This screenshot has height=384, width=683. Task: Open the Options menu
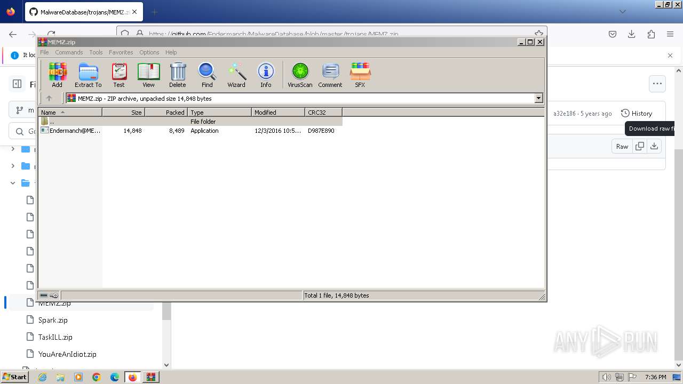click(149, 52)
